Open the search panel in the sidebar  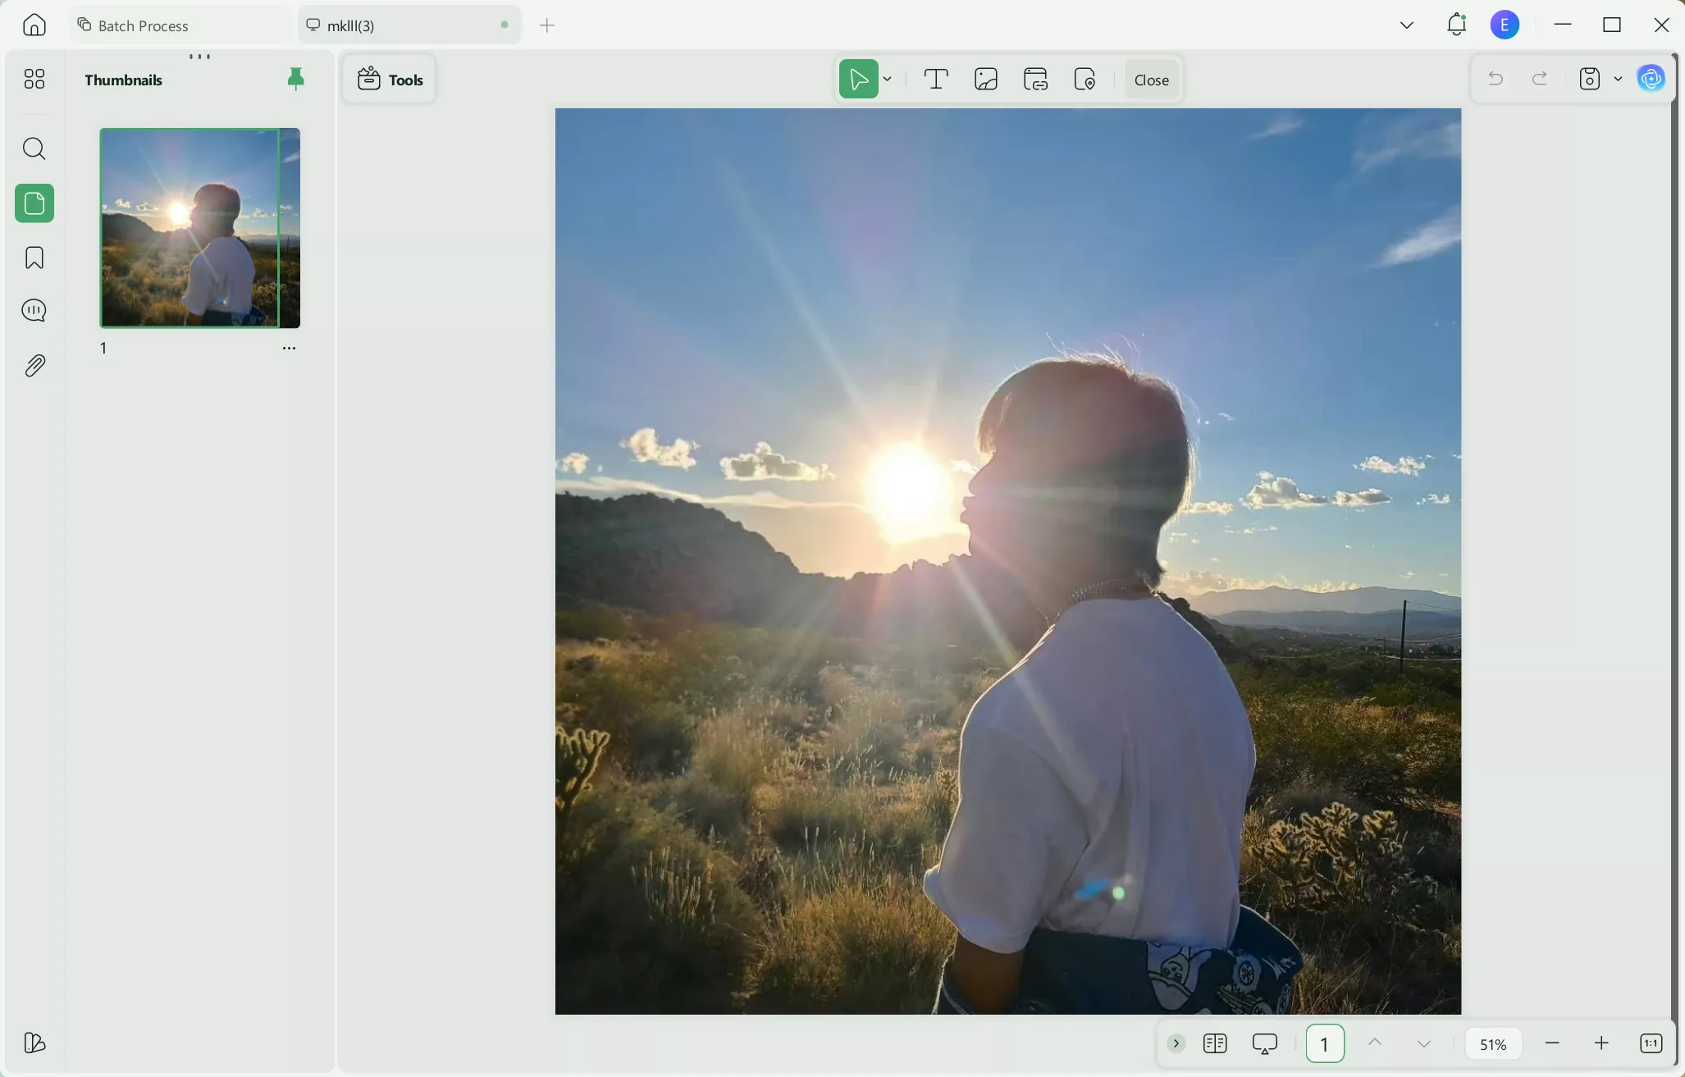click(x=34, y=148)
